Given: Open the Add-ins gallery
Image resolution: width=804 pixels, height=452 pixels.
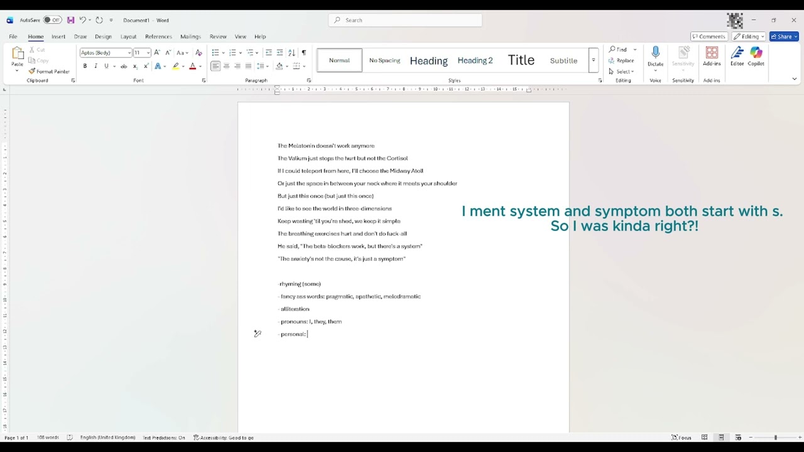Looking at the screenshot, I should point(712,56).
